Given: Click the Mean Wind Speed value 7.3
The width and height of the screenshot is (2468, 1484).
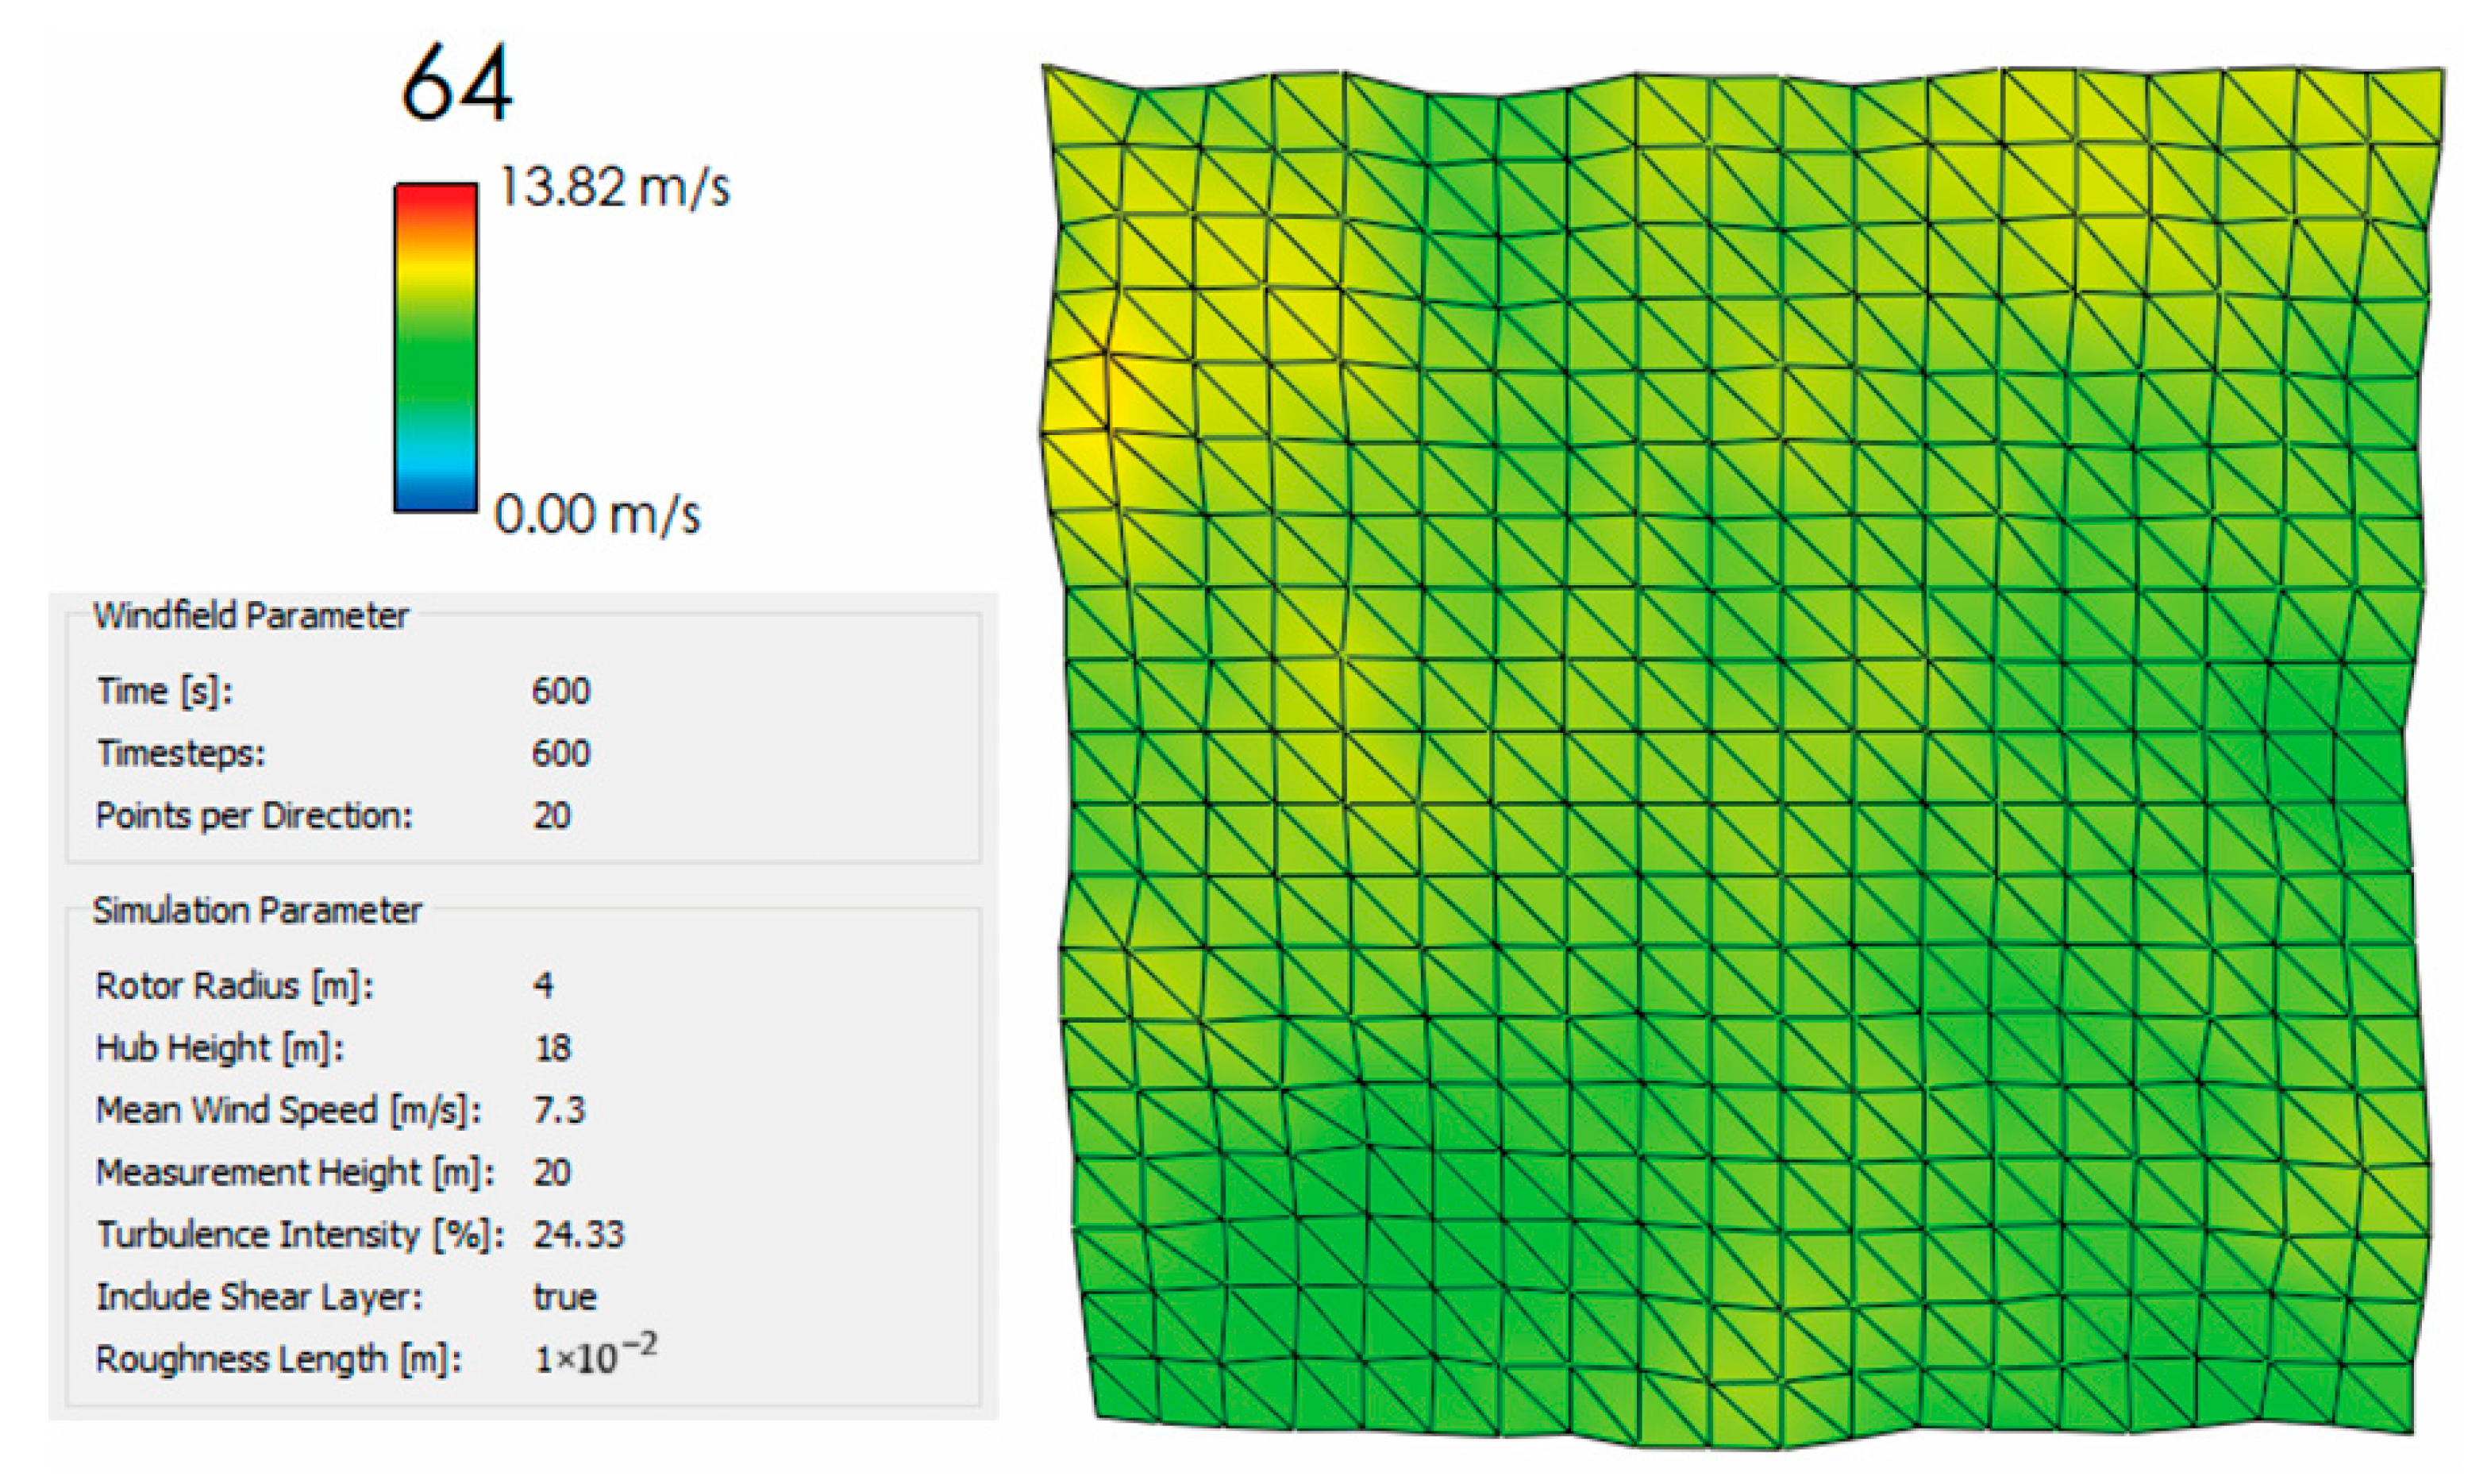Looking at the screenshot, I should click(559, 1110).
